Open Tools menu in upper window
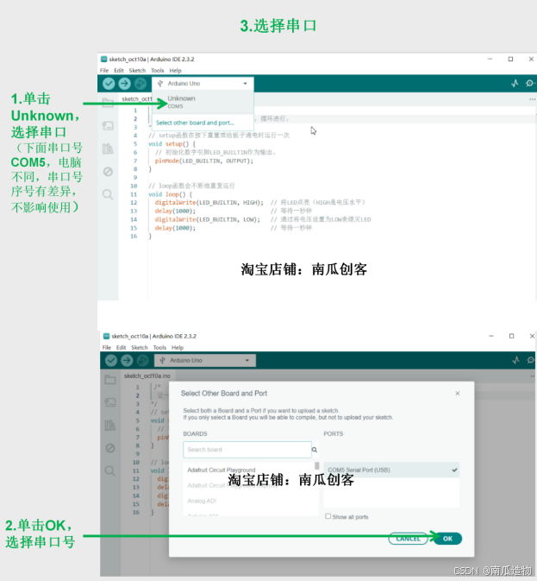This screenshot has height=581, width=537. (x=158, y=71)
